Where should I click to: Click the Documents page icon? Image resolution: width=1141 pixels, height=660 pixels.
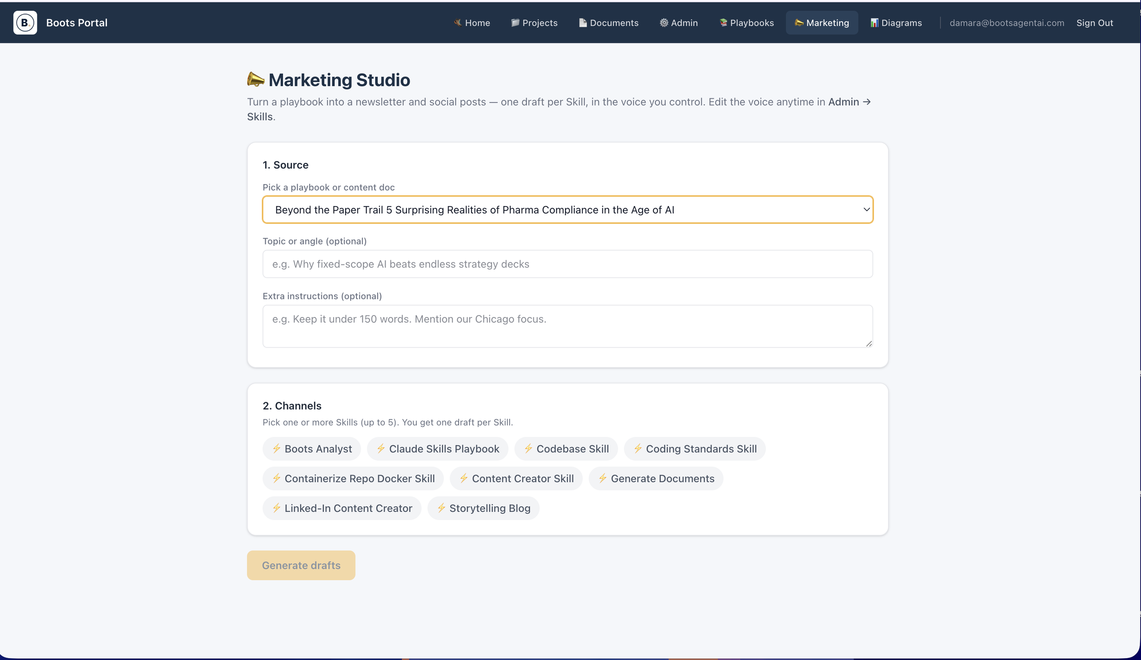click(583, 23)
